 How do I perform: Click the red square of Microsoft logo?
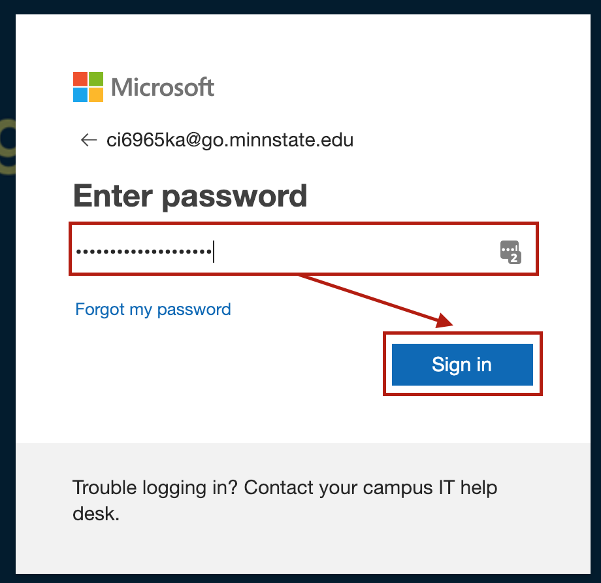(x=80, y=79)
